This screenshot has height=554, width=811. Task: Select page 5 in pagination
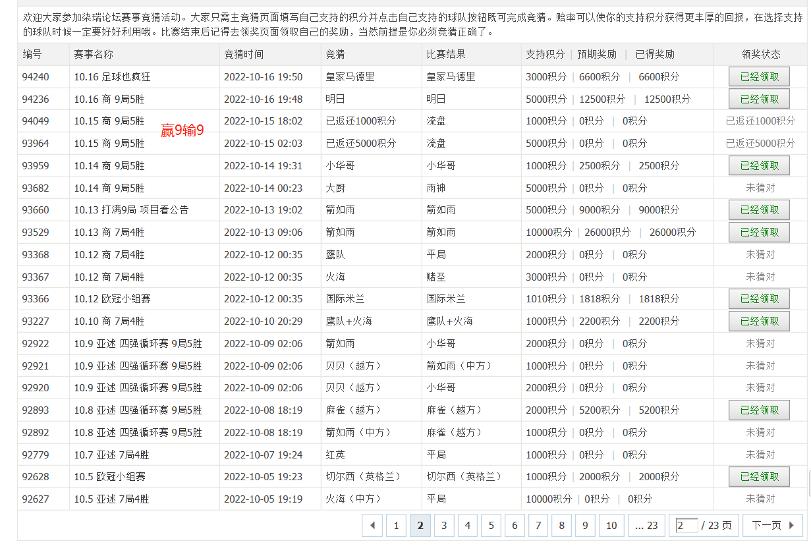[491, 526]
